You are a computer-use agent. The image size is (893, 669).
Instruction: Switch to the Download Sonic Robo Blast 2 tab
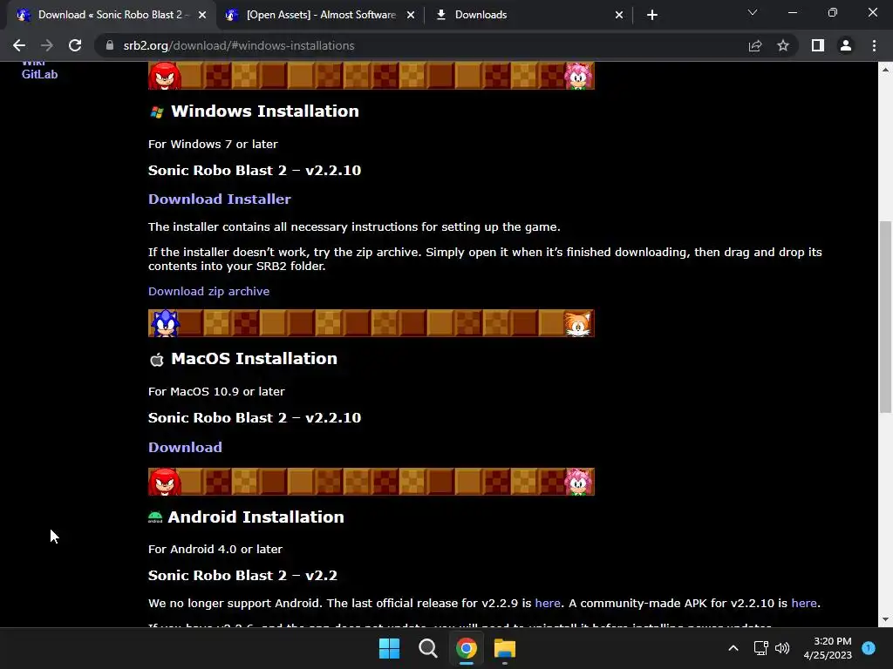[x=111, y=15]
